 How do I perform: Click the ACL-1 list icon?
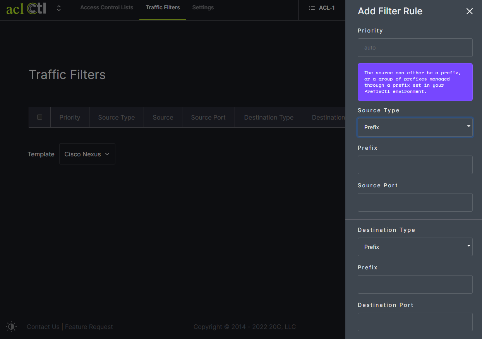tap(312, 8)
